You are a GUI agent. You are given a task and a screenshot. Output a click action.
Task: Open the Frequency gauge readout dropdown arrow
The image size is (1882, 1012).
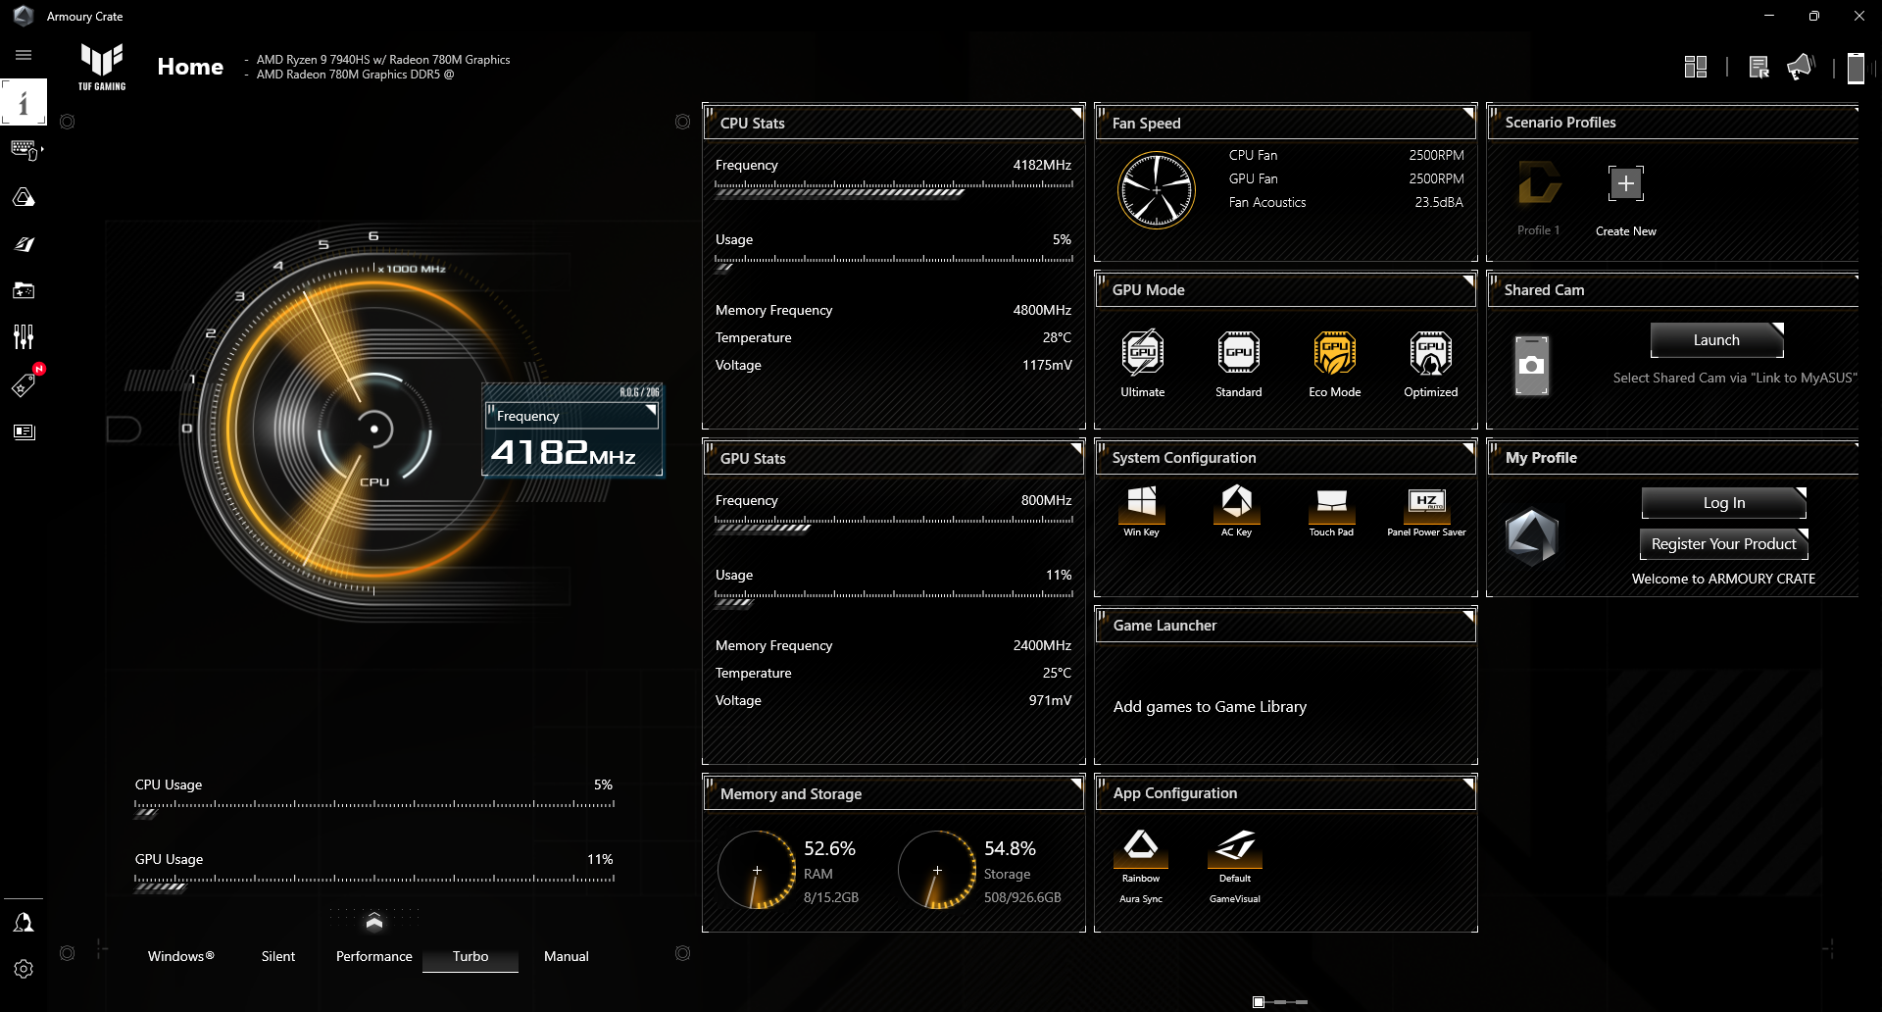(650, 411)
